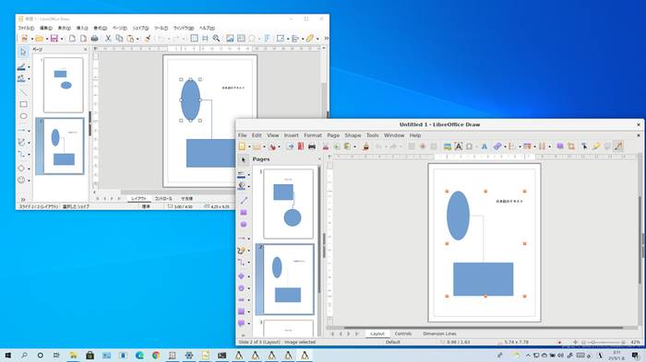Click Clone Formatting paintbrush in front window
Image resolution: width=646 pixels, height=362 pixels.
point(365,146)
